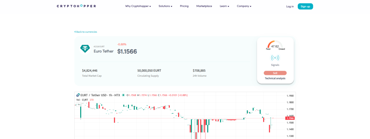Screen dimensions: 370x139
Task: Click the Euro Tether coin logo
Action: point(85,49)
